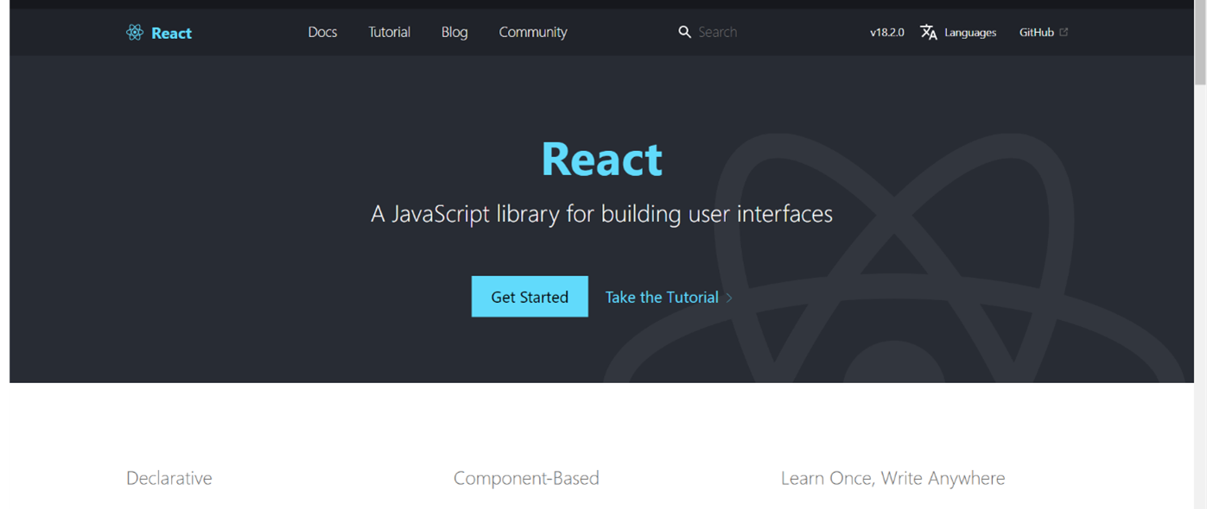Click the GitHub external link icon
1207x509 pixels.
[1064, 32]
